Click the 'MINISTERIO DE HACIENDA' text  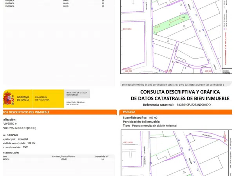coord(42,99)
